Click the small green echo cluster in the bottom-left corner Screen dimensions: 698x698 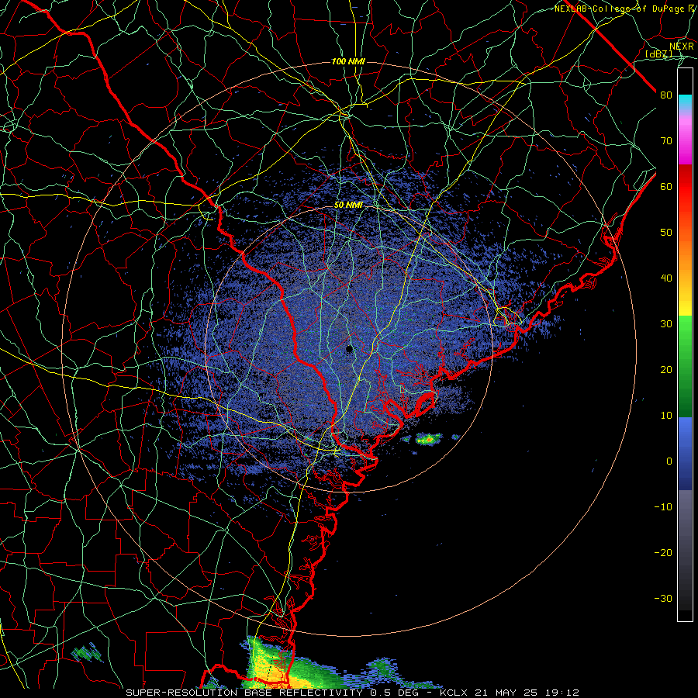(x=86, y=652)
